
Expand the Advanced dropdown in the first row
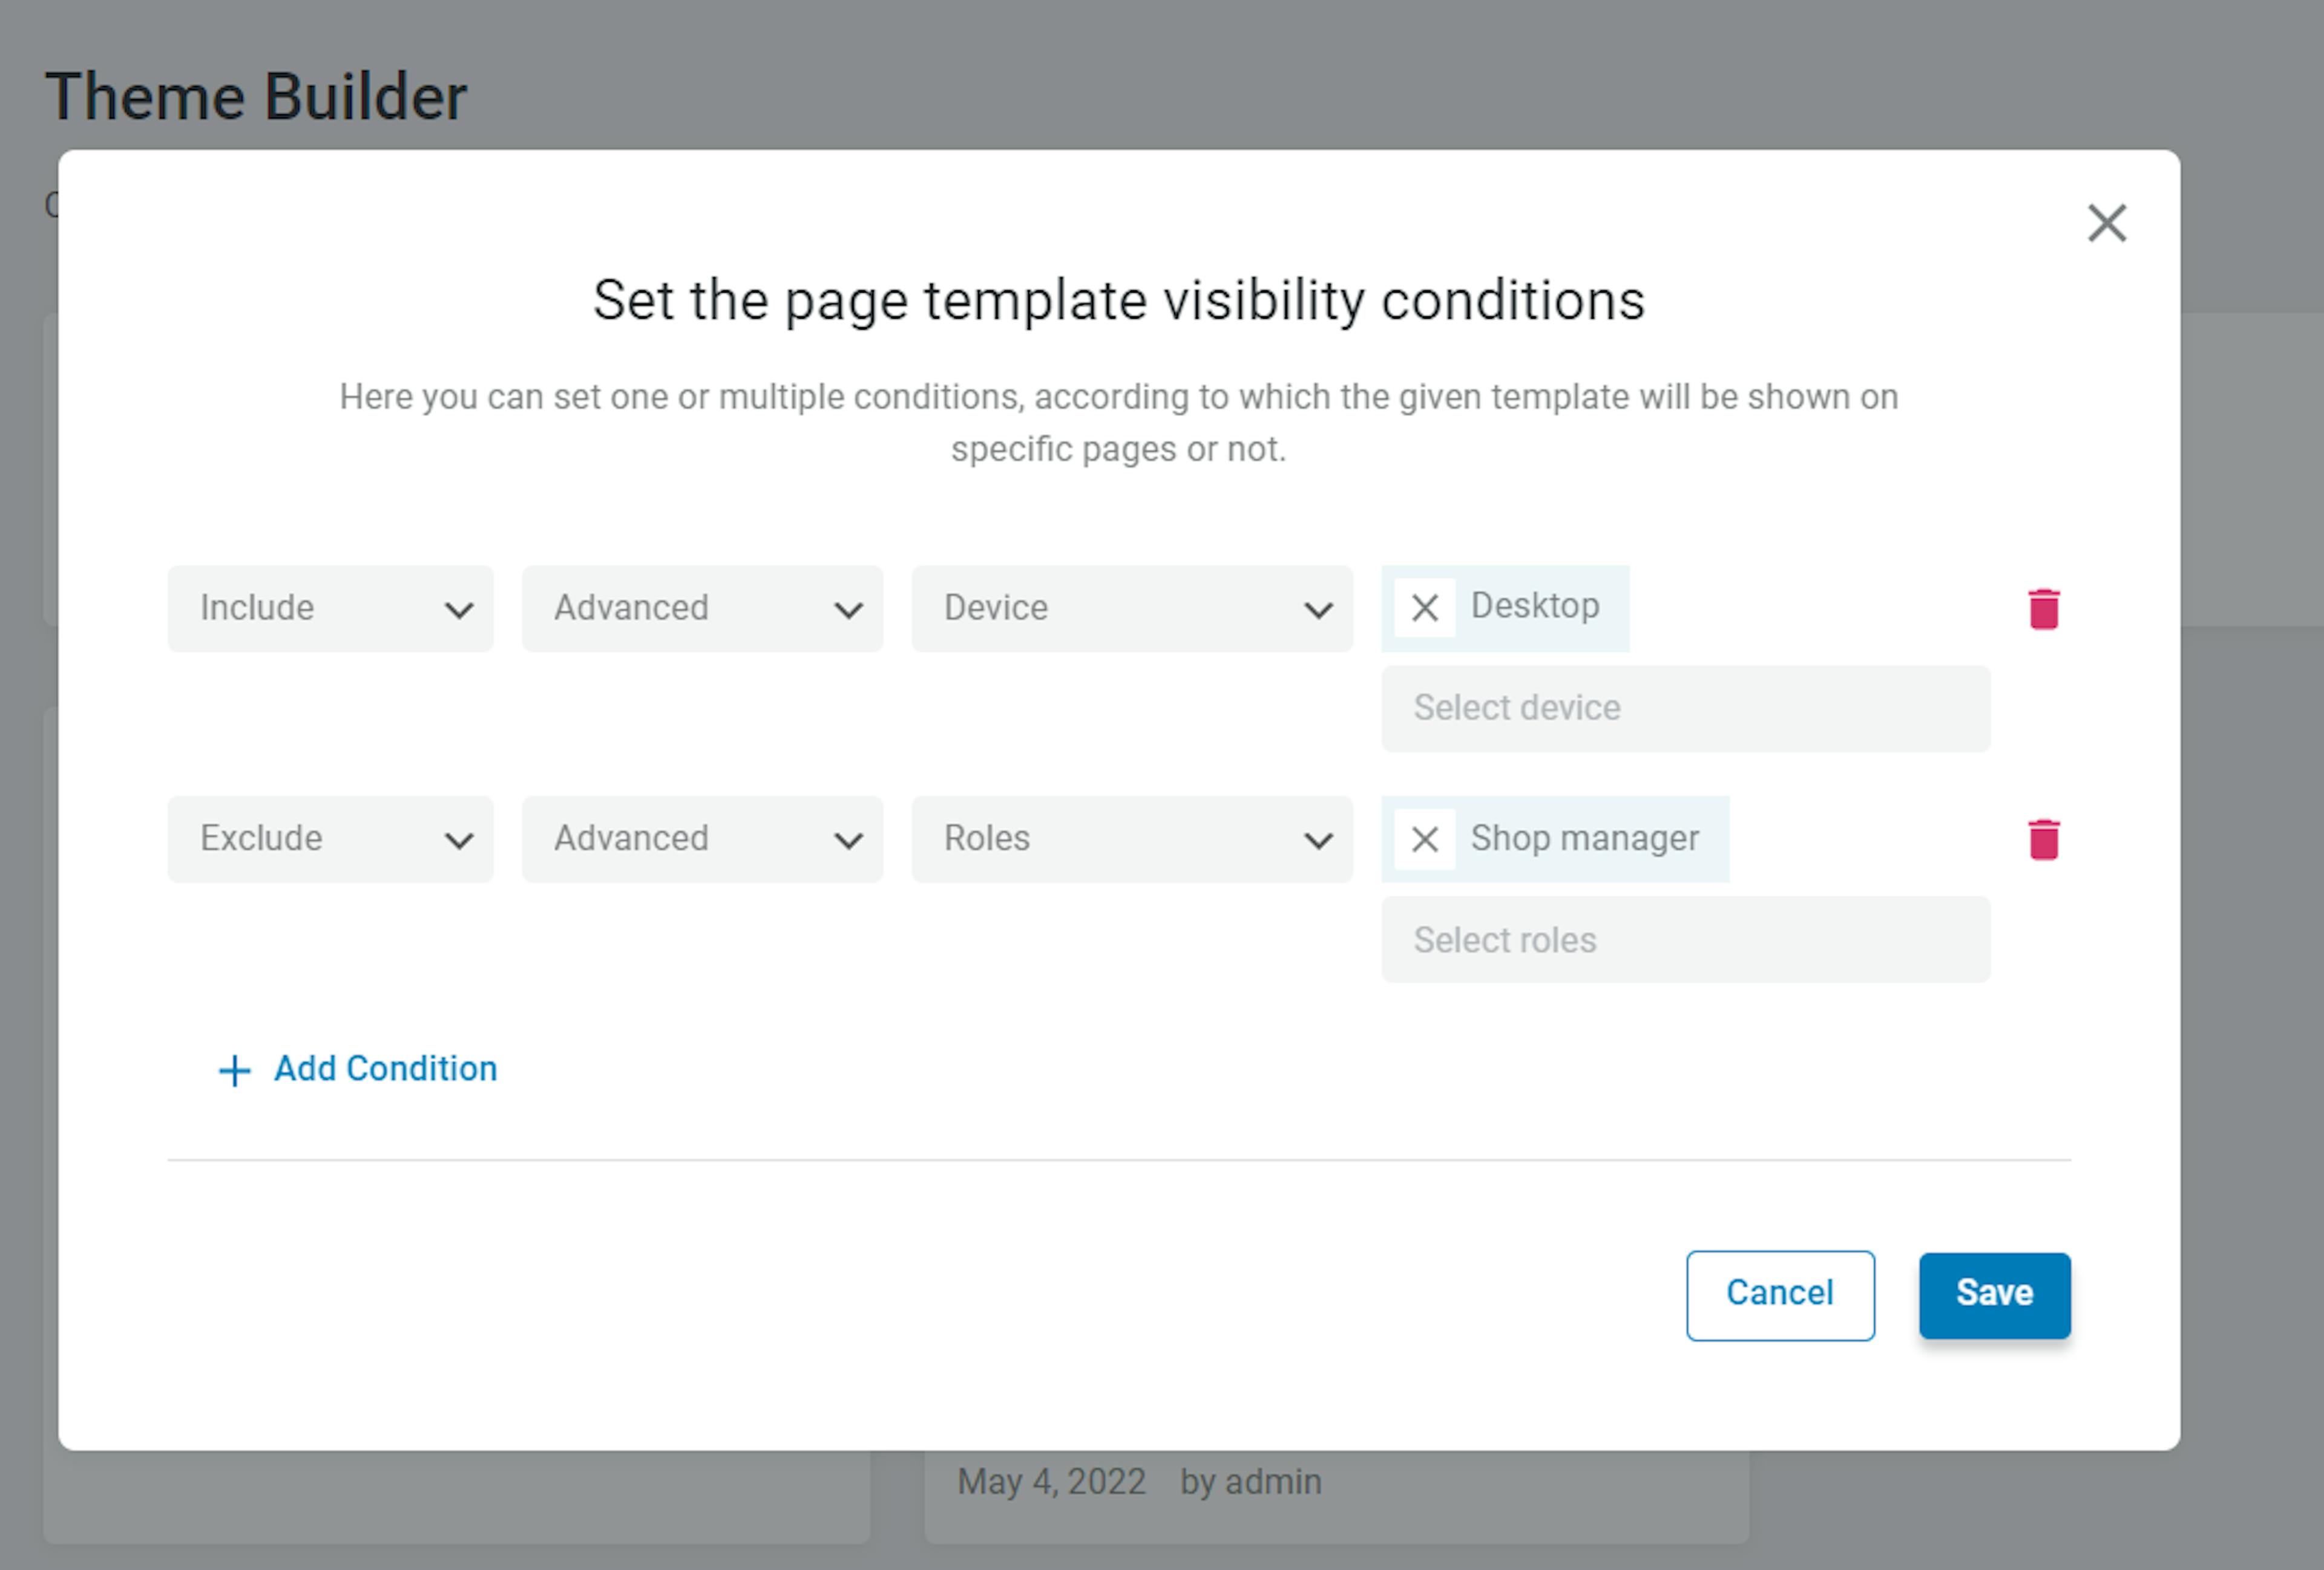pos(701,608)
